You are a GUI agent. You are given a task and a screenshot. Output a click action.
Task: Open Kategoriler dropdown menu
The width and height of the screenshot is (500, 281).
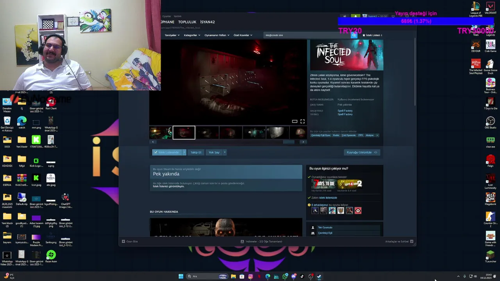tap(192, 35)
